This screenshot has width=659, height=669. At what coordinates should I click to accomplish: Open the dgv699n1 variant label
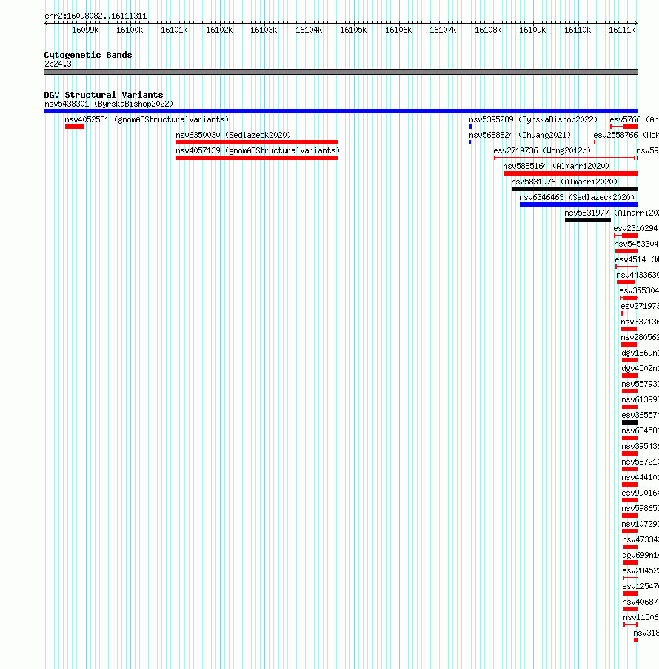tap(640, 556)
